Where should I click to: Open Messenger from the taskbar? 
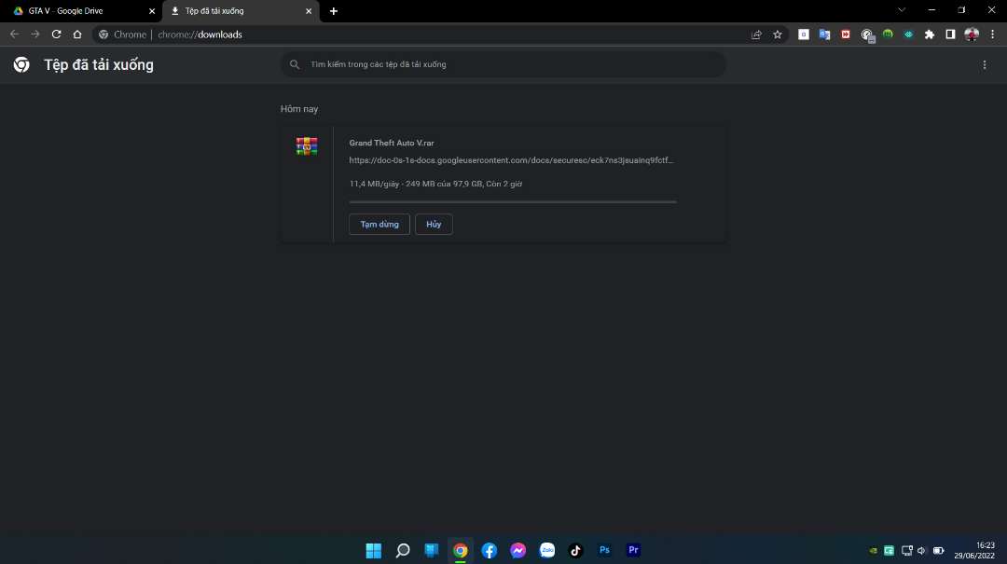coord(518,551)
